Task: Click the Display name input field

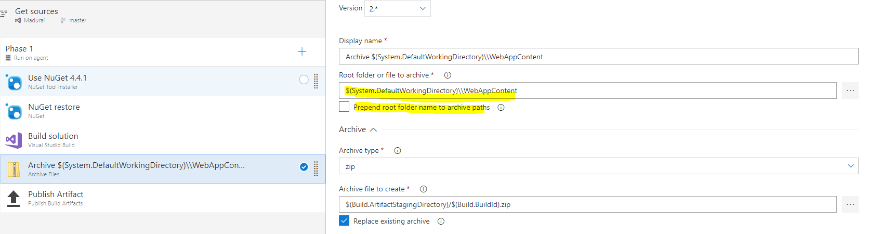Action: 598,57
